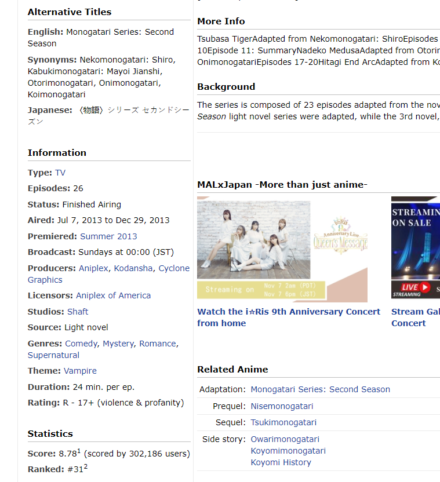This screenshot has height=482, width=440.
Task: Browse the Comedy genre
Action: [x=81, y=344]
